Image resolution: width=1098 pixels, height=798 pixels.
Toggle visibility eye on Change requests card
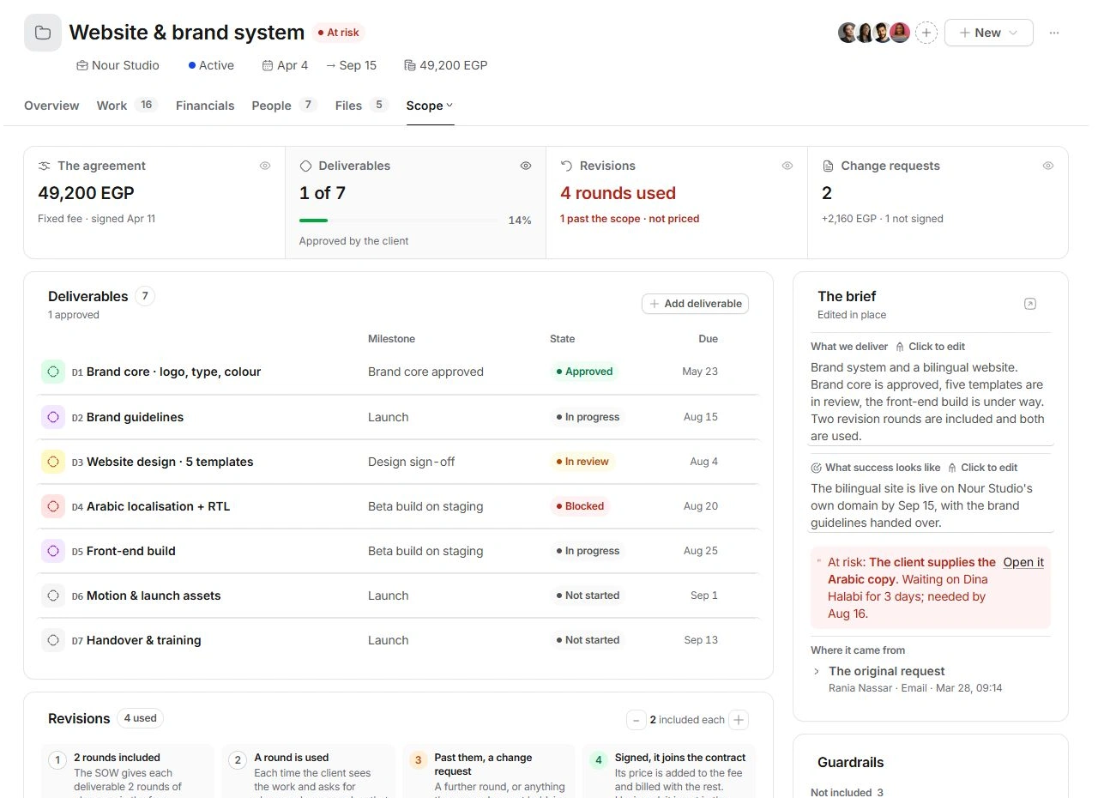[x=1048, y=166]
